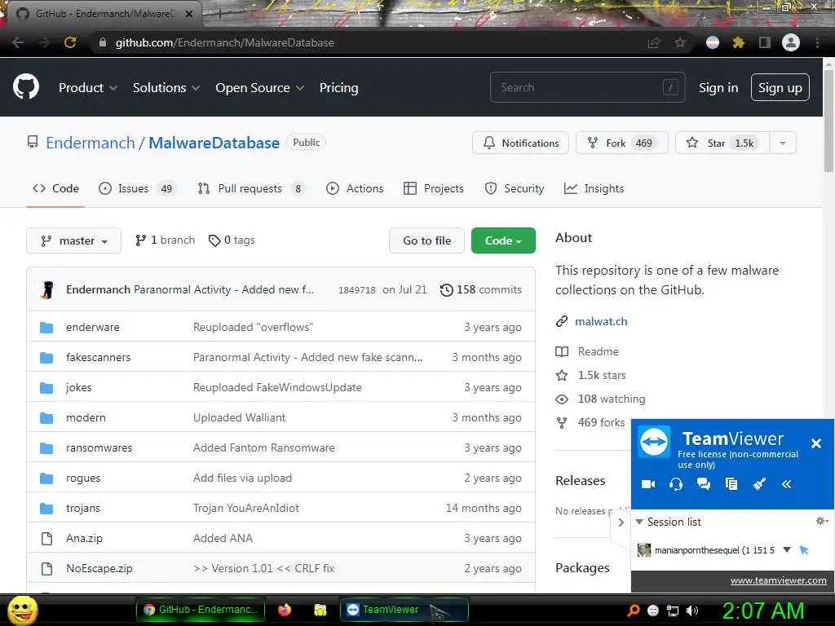Reload the page with the browser refresh icon

(70, 42)
